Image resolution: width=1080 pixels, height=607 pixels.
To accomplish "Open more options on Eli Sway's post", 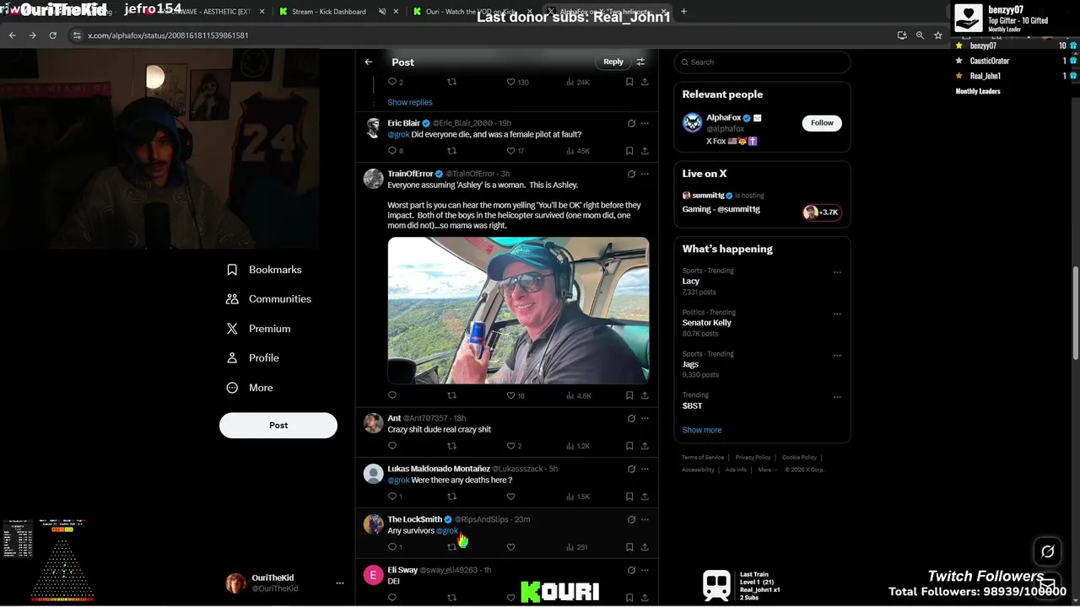I will tap(645, 570).
